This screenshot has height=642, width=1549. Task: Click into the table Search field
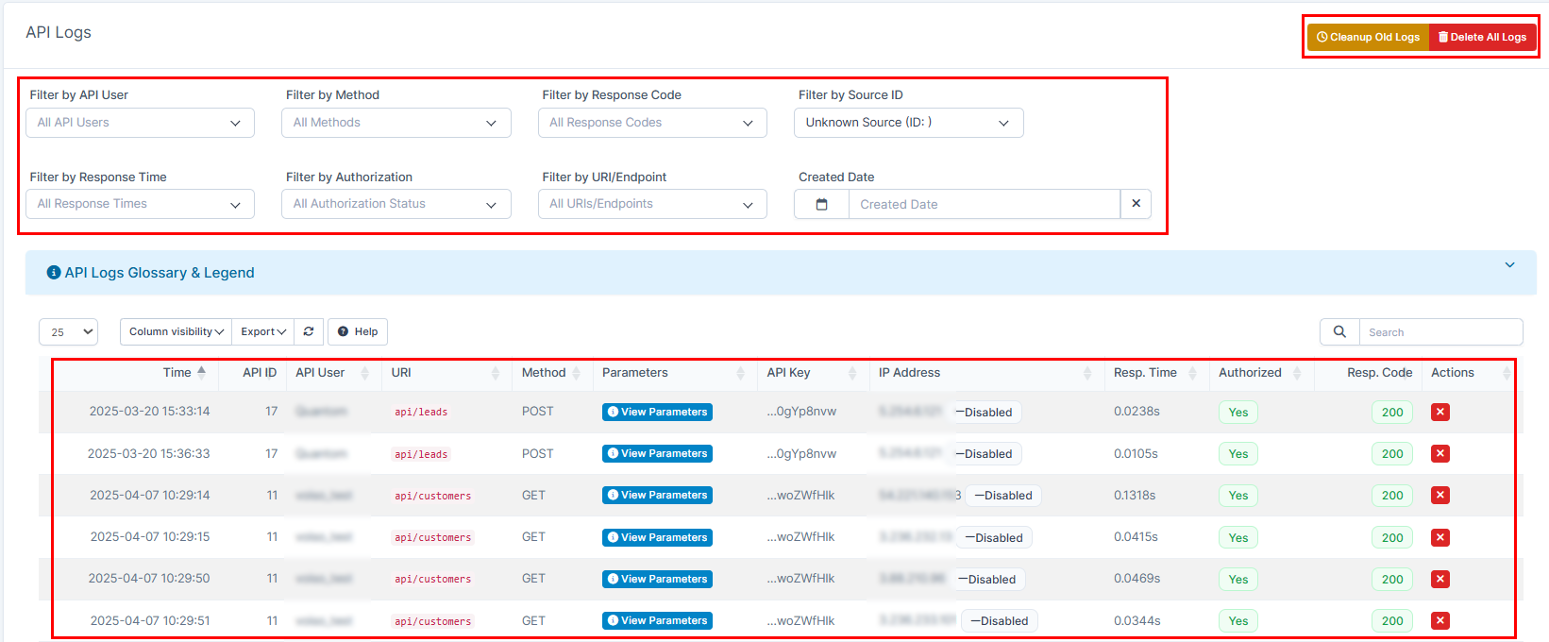(x=1440, y=332)
